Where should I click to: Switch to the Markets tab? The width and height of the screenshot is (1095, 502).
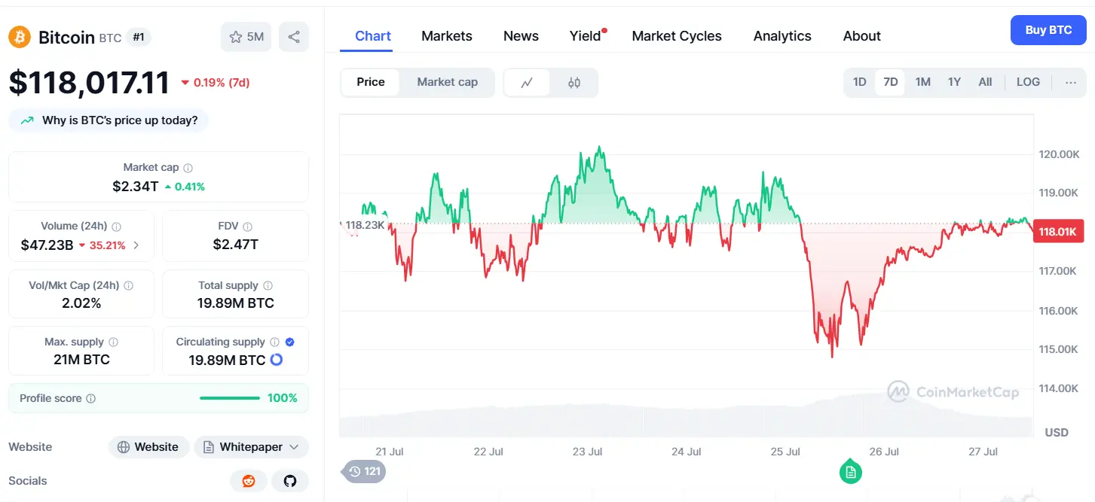point(447,36)
